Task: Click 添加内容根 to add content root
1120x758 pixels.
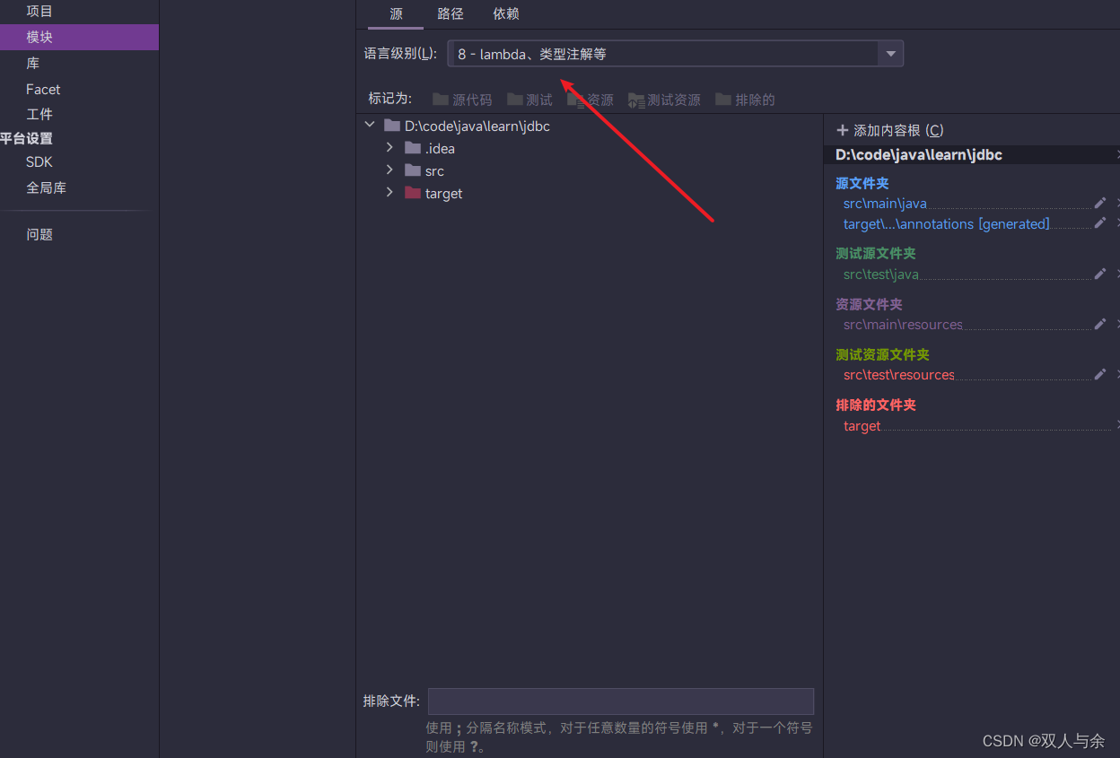Action: click(x=889, y=130)
